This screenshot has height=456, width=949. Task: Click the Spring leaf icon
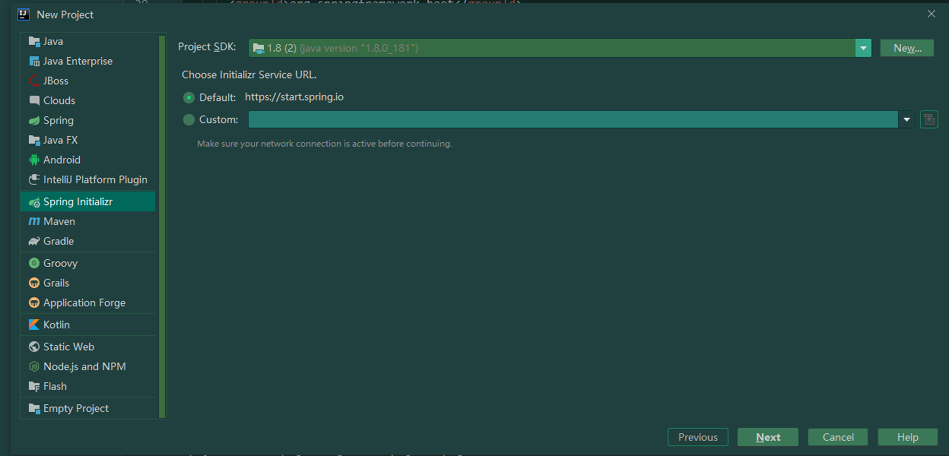(34, 121)
